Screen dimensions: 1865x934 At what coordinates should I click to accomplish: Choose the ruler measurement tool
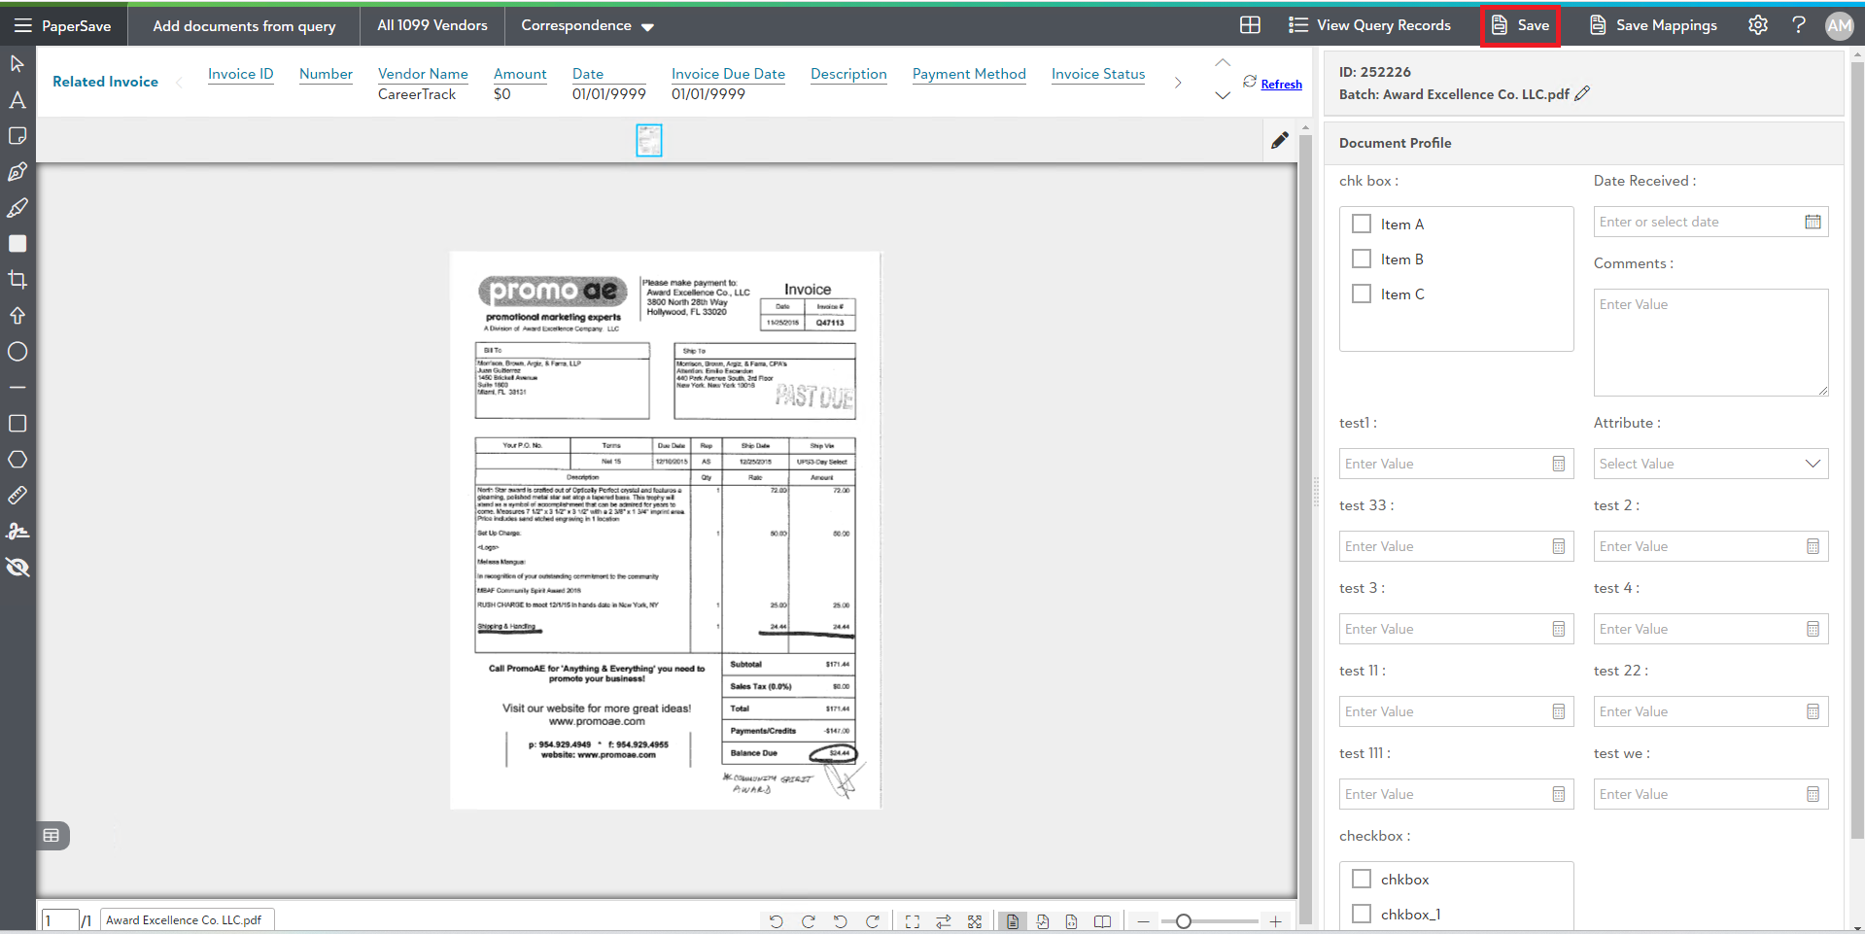click(17, 496)
